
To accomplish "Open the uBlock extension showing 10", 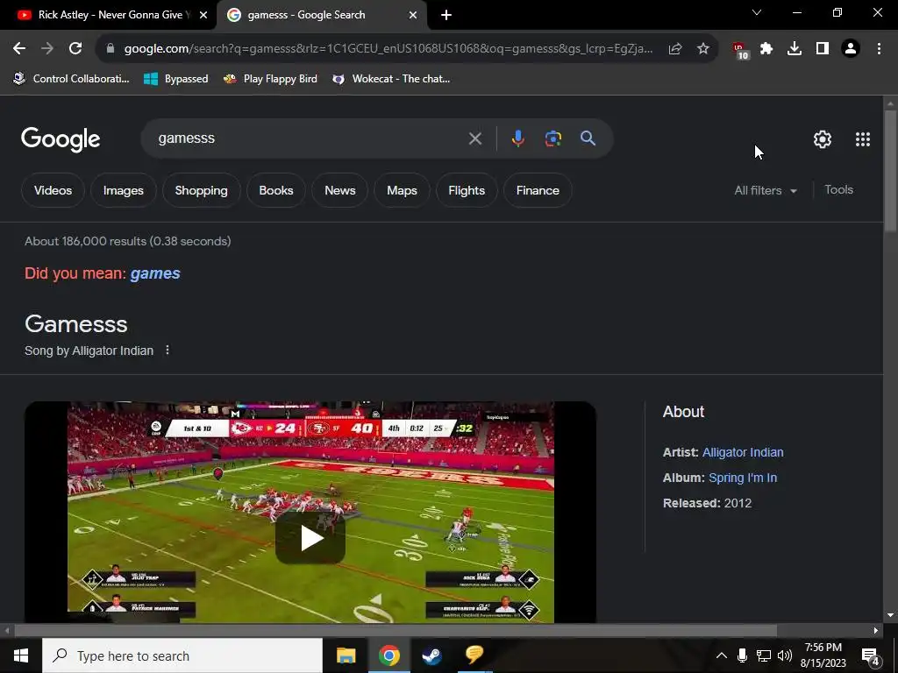I will click(740, 50).
